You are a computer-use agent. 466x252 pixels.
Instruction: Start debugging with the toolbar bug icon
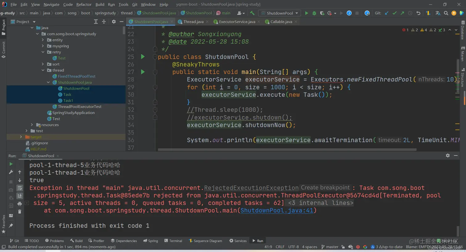click(x=314, y=13)
